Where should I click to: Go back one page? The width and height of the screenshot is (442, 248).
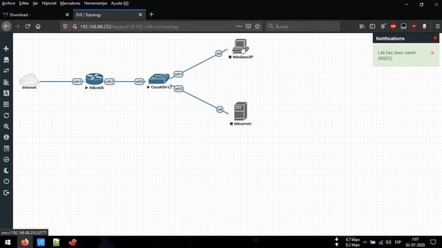pyautogui.click(x=6, y=26)
